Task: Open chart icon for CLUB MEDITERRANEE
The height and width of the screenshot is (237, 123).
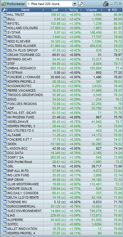Action: 4,184
